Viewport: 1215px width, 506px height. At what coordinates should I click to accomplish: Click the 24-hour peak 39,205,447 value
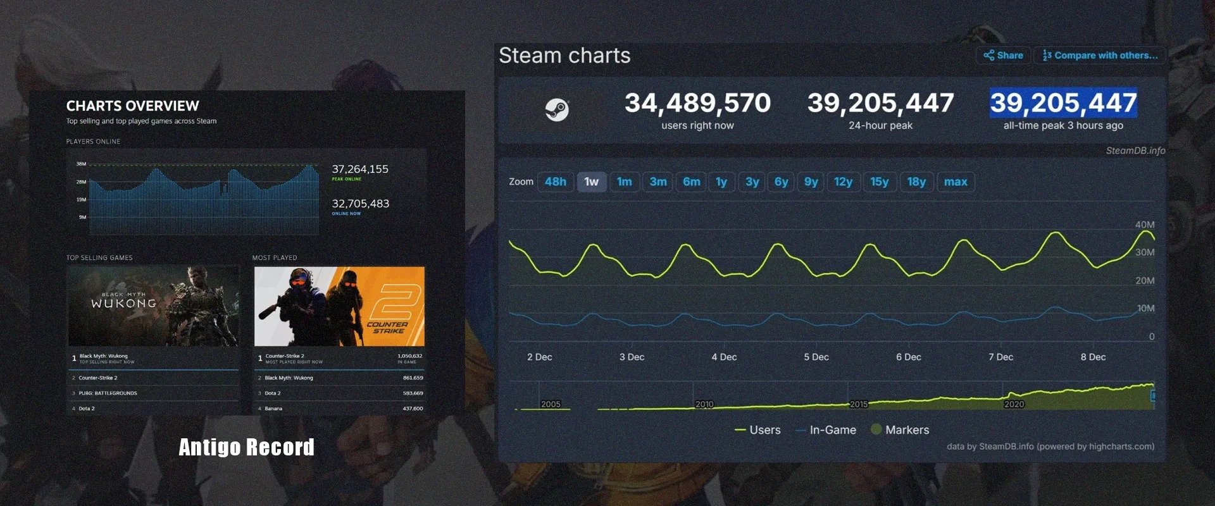coord(881,102)
